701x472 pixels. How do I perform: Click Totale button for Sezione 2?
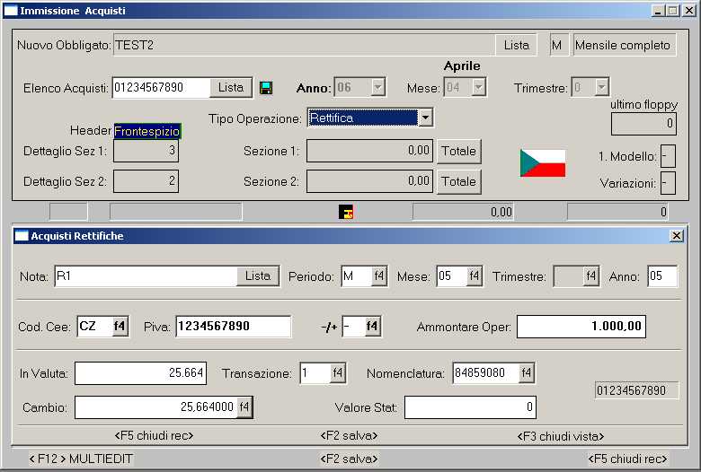[458, 181]
